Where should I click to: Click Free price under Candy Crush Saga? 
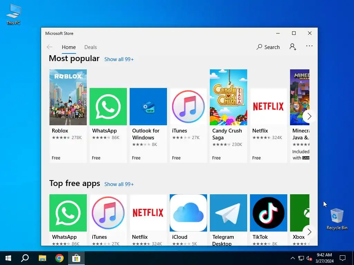tap(216, 158)
